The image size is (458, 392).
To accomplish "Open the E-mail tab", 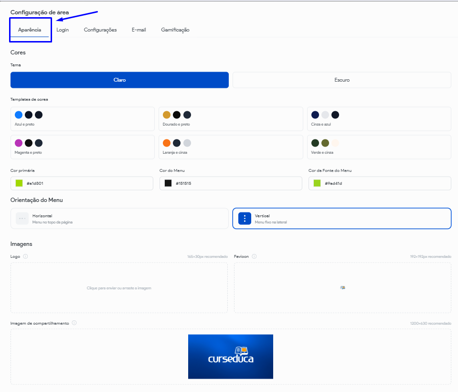I will 139,30.
